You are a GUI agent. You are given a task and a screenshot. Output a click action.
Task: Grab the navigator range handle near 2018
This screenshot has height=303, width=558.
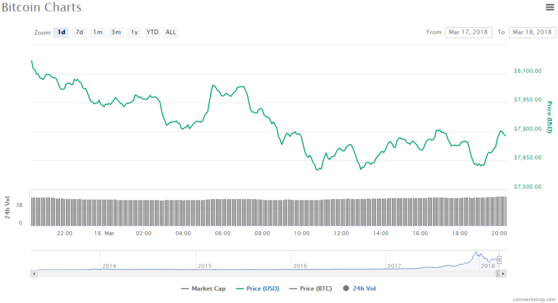(499, 260)
